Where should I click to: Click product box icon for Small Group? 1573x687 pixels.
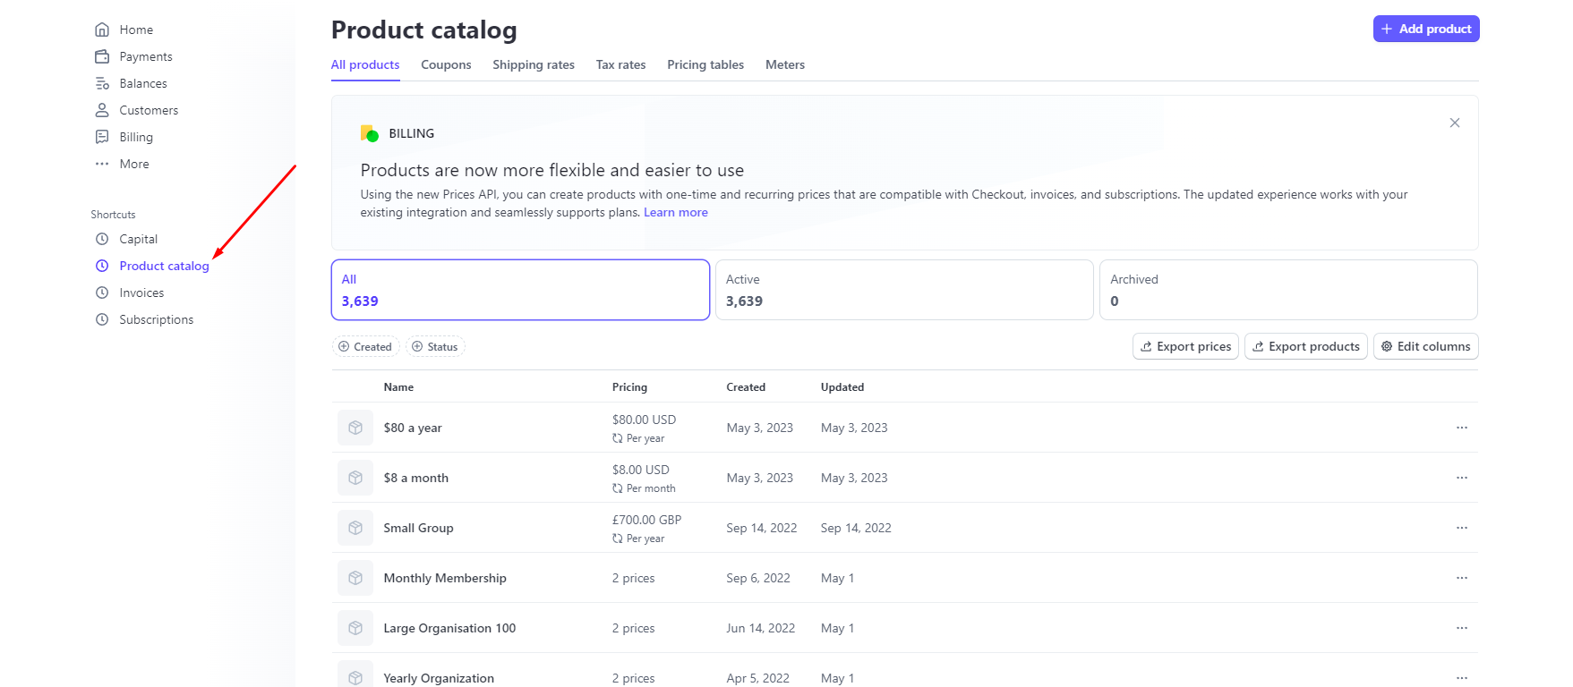click(x=355, y=528)
